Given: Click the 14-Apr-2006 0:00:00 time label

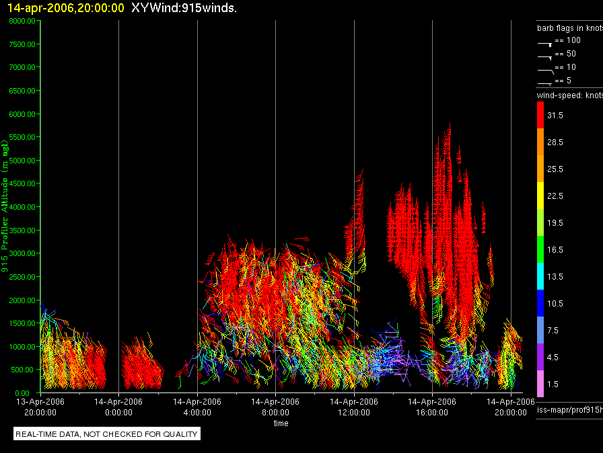Looking at the screenshot, I should tap(118, 407).
